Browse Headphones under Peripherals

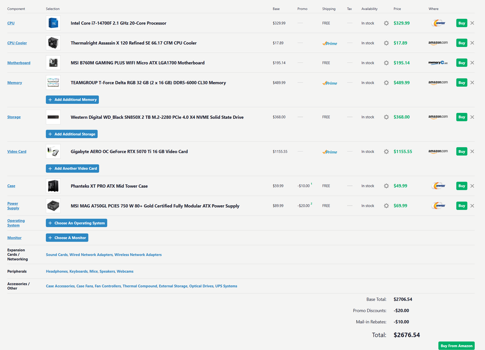click(x=57, y=271)
